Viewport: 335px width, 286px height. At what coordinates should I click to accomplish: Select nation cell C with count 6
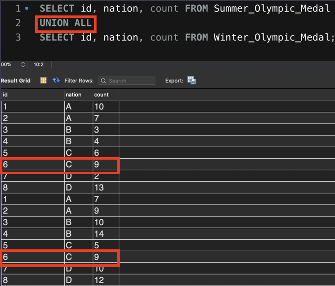pos(79,153)
